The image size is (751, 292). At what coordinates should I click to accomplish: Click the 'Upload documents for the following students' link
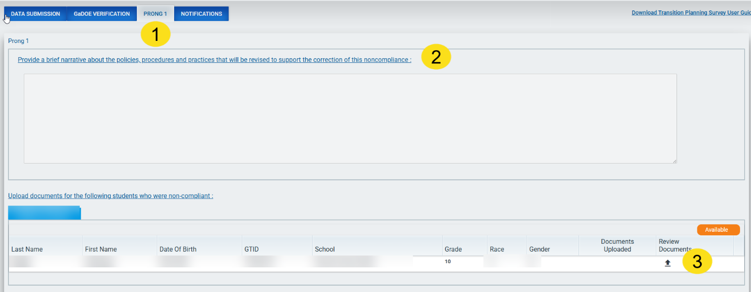111,196
